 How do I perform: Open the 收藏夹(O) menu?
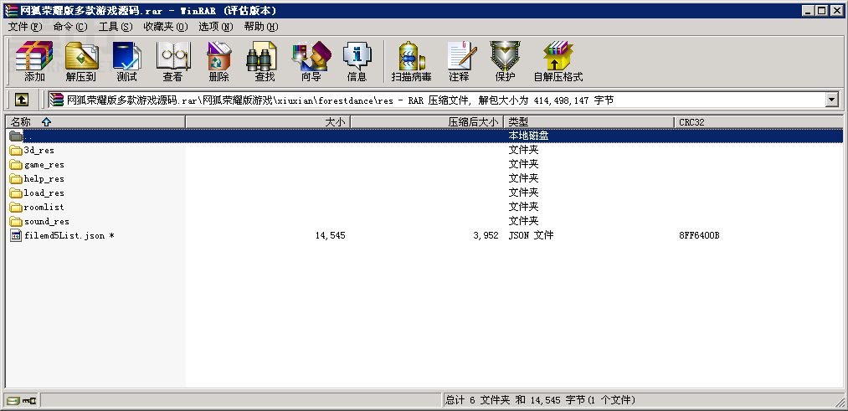coord(166,27)
